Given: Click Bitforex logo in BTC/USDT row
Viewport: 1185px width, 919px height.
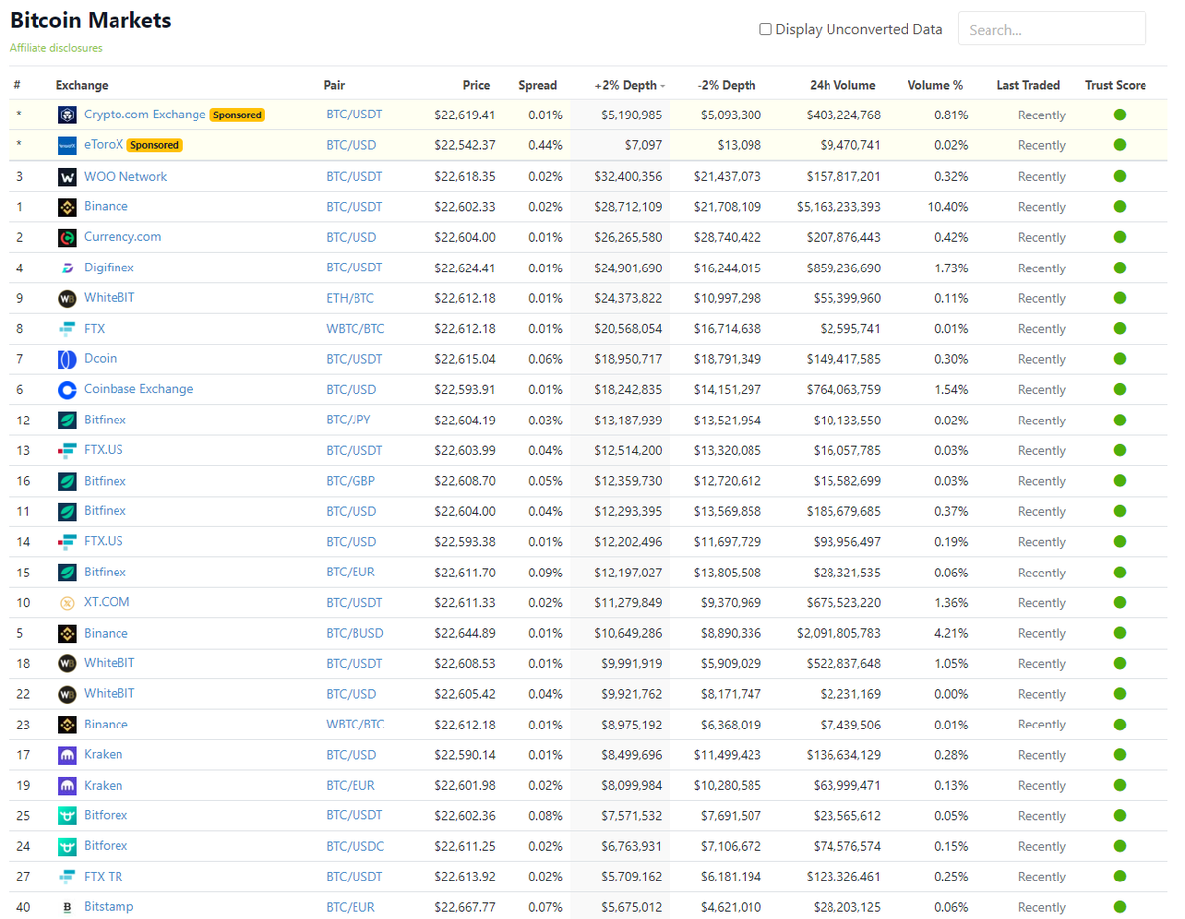Looking at the screenshot, I should [67, 817].
